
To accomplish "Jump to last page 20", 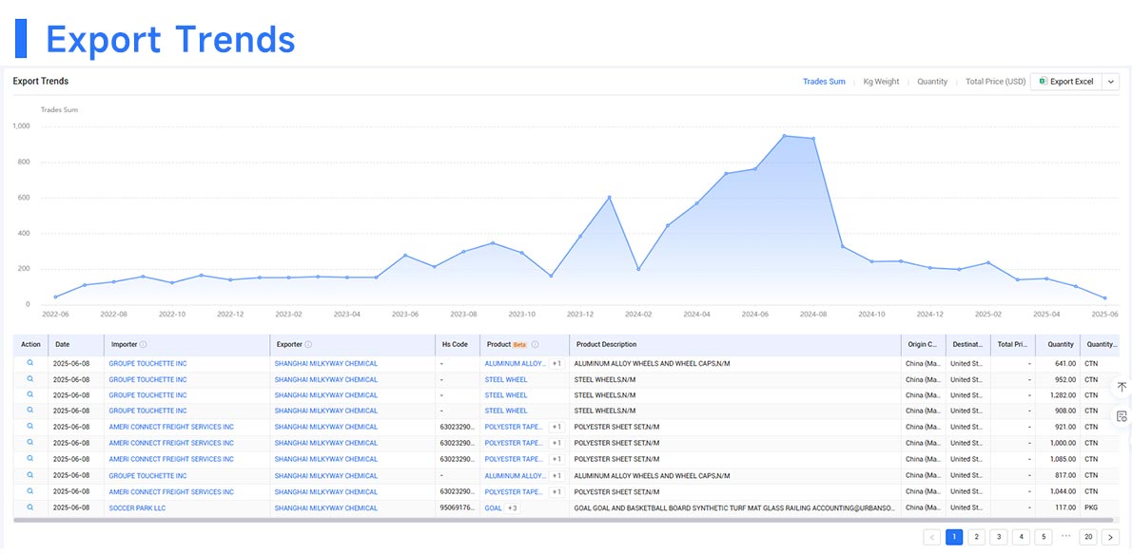I will click(1088, 537).
